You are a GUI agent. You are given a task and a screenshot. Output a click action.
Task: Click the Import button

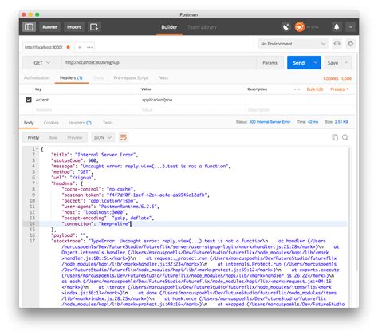pos(74,27)
